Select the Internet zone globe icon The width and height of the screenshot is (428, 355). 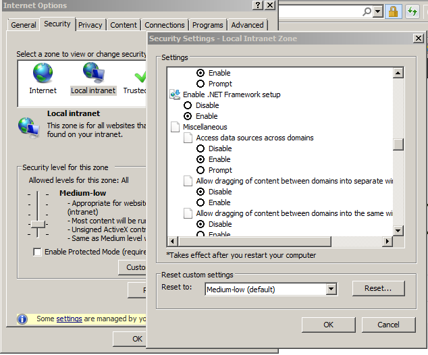43,73
